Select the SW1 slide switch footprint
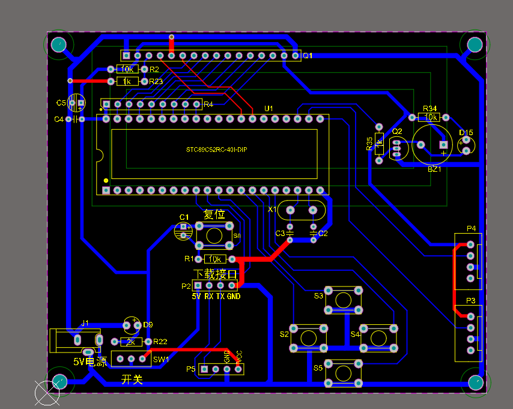Viewport: 513px width, 409px height. (x=131, y=359)
